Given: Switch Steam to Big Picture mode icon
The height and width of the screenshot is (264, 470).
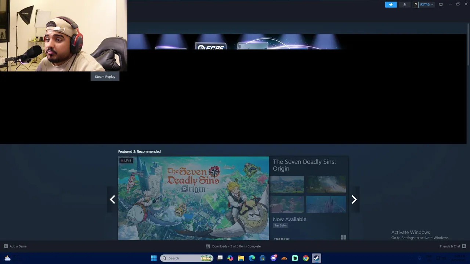Looking at the screenshot, I should pos(441,4).
